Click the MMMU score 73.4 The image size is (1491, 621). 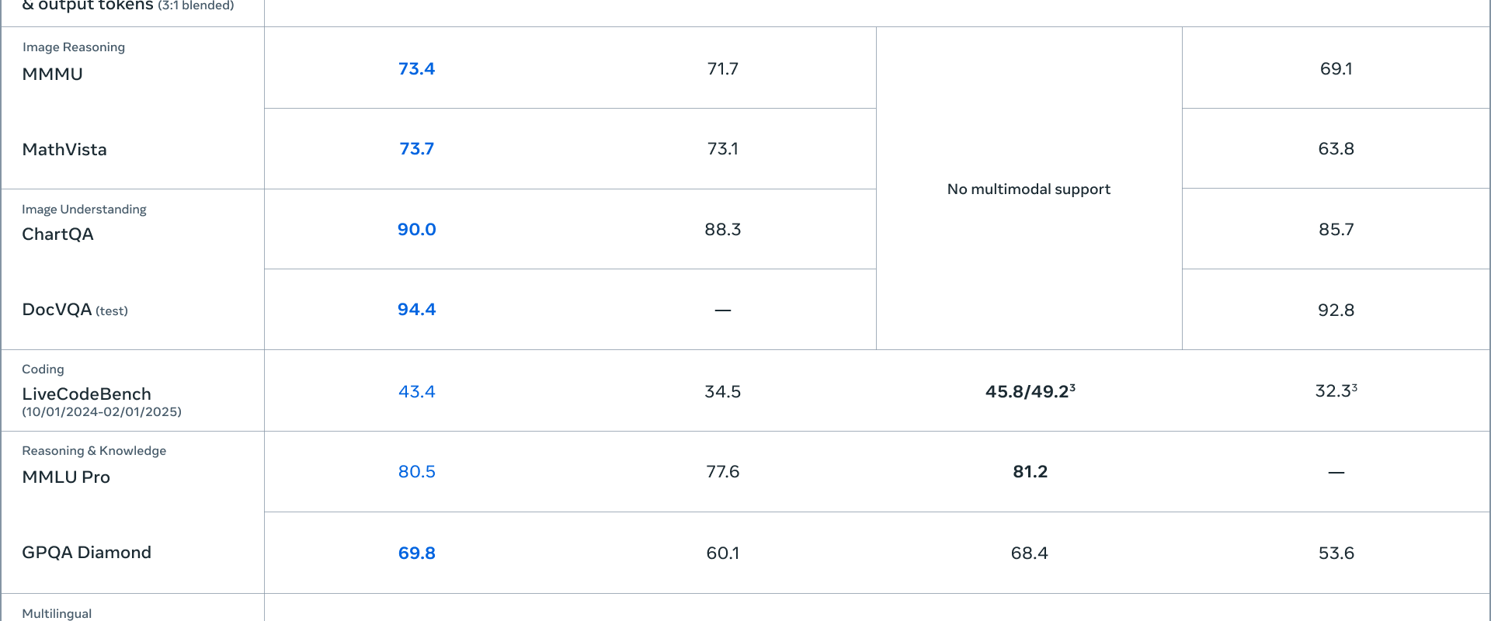(416, 68)
